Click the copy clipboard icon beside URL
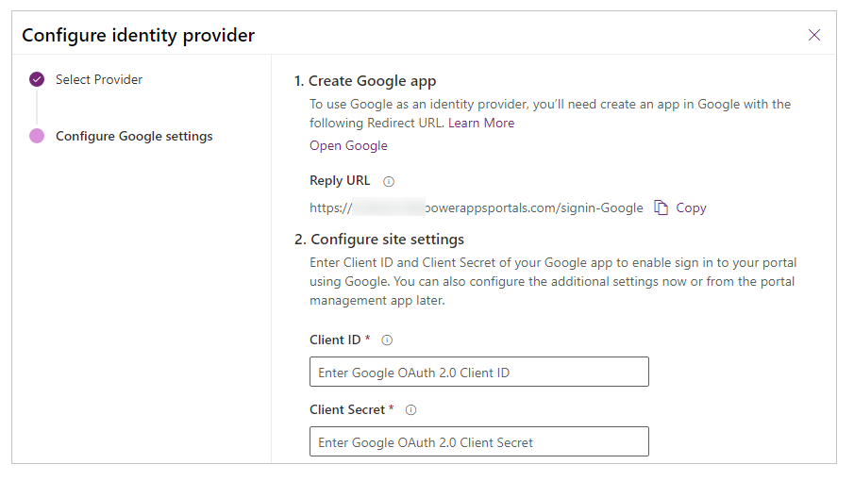 pos(661,207)
